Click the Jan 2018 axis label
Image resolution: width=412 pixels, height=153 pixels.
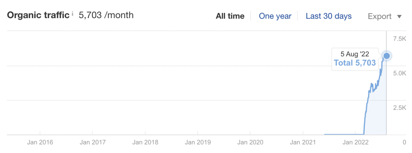[x=145, y=143]
